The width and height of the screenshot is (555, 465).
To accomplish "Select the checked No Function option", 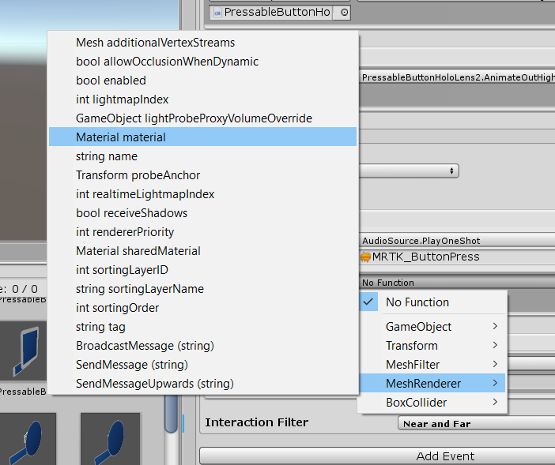I will coord(417,302).
